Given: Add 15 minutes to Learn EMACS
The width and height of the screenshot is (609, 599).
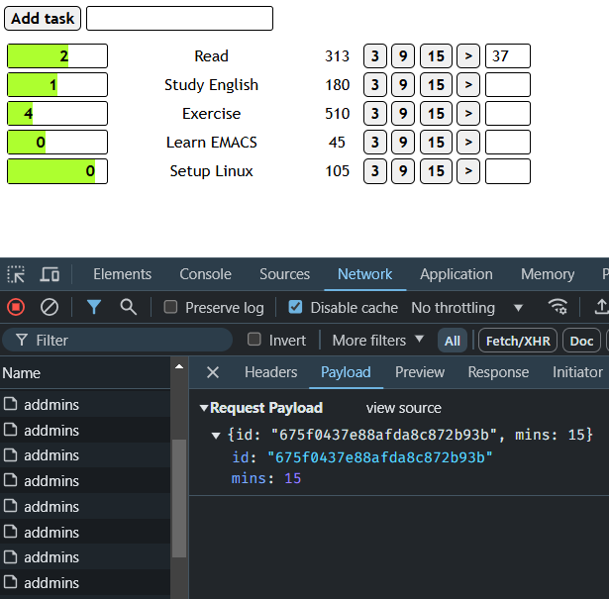Looking at the screenshot, I should [436, 143].
